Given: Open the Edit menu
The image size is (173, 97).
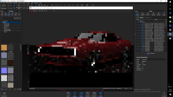Looking at the screenshot, I should (4, 3).
